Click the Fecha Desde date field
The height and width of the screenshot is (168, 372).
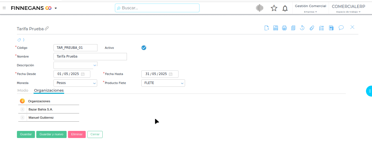click(72, 74)
